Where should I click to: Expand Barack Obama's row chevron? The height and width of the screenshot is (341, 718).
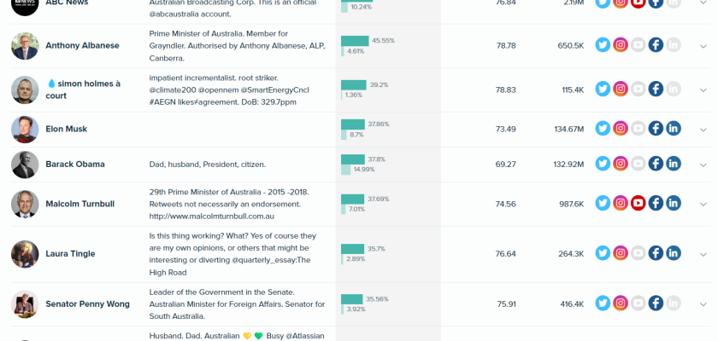coord(703,165)
